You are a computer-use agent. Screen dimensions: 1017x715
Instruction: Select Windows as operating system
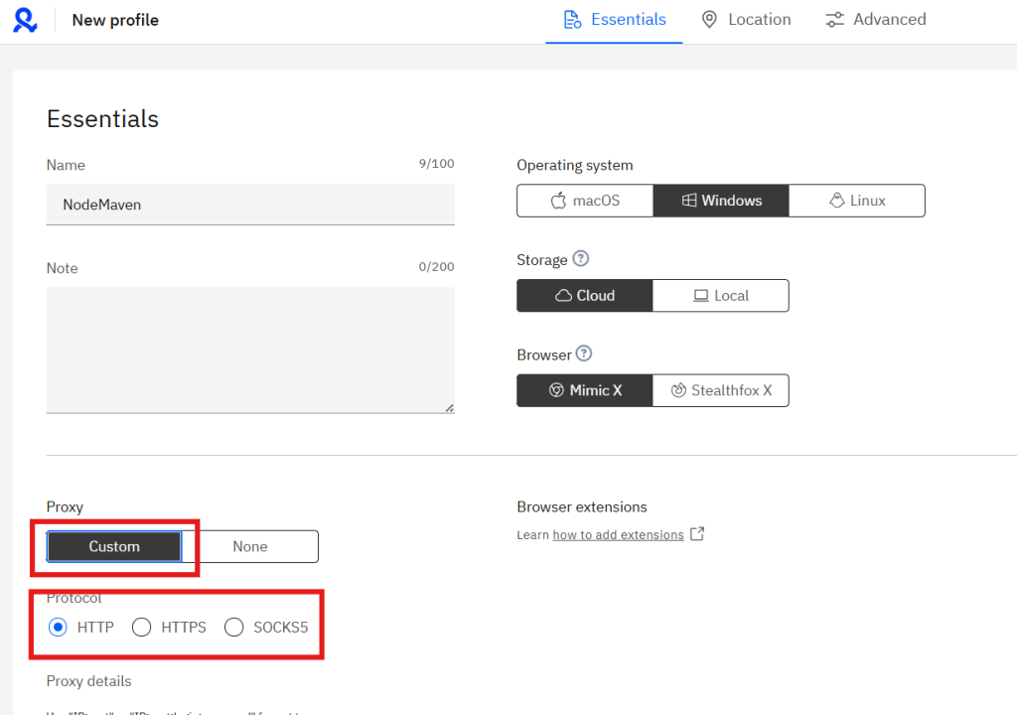point(721,201)
